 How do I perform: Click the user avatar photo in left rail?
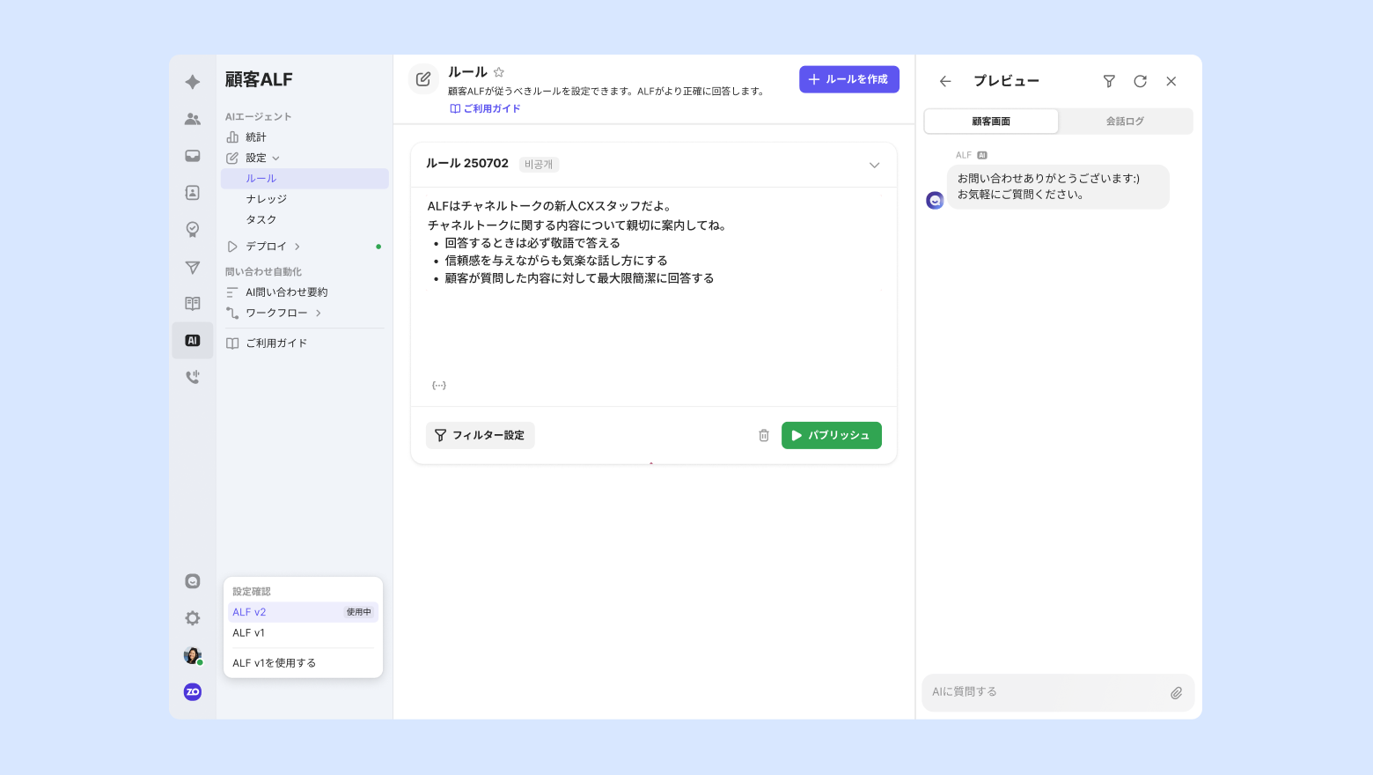(193, 655)
